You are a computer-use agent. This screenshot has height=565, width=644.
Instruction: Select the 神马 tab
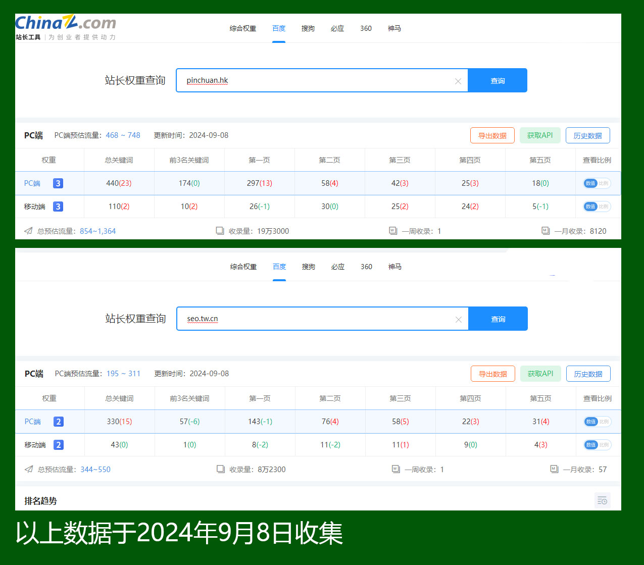tap(394, 28)
